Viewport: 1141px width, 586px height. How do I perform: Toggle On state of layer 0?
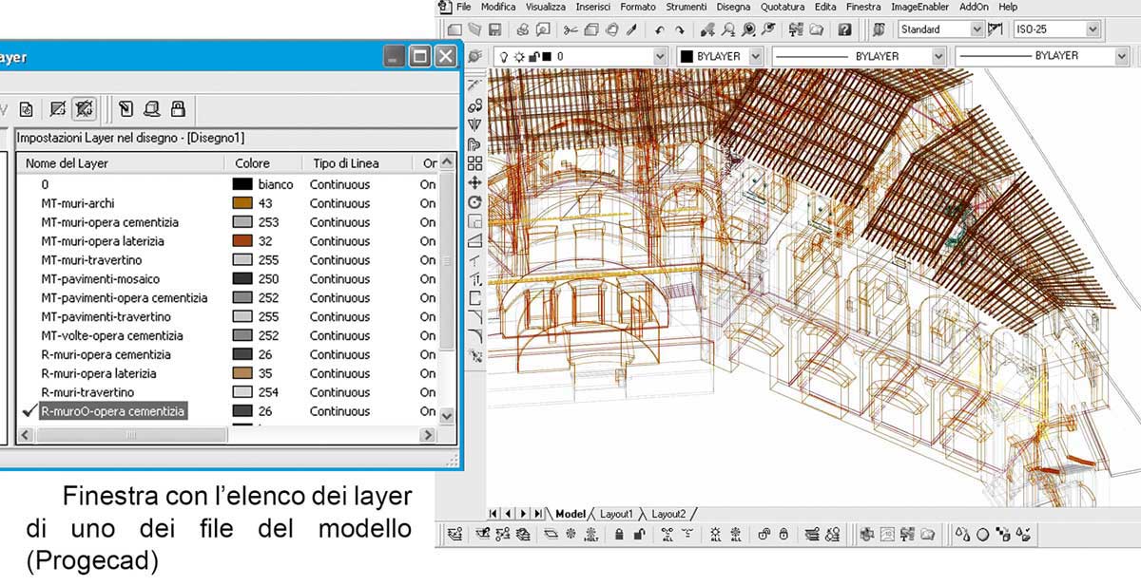(x=428, y=184)
